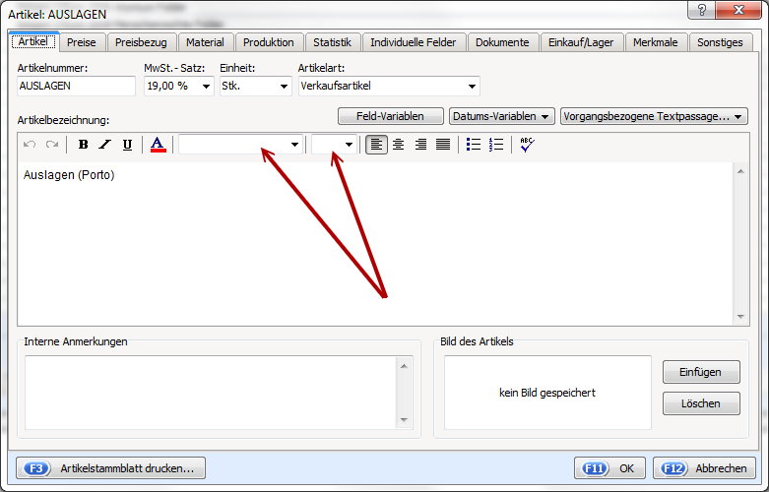Cancel with the Abbrechen button
Screen dimensions: 769x492
(704, 468)
